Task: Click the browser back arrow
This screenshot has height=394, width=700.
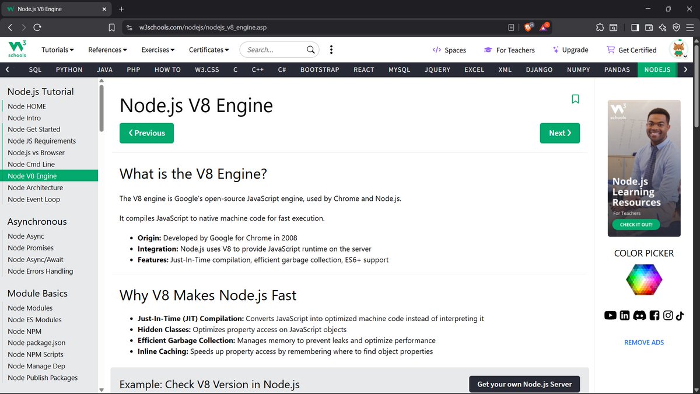Action: tap(10, 27)
